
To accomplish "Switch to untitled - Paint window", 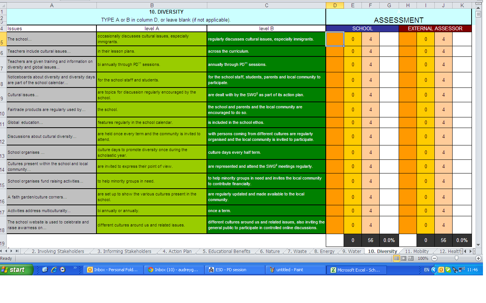I will (x=295, y=270).
